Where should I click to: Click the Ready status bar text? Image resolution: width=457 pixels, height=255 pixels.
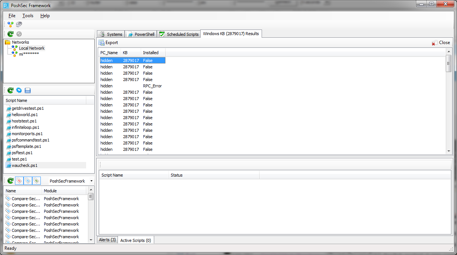coord(10,248)
